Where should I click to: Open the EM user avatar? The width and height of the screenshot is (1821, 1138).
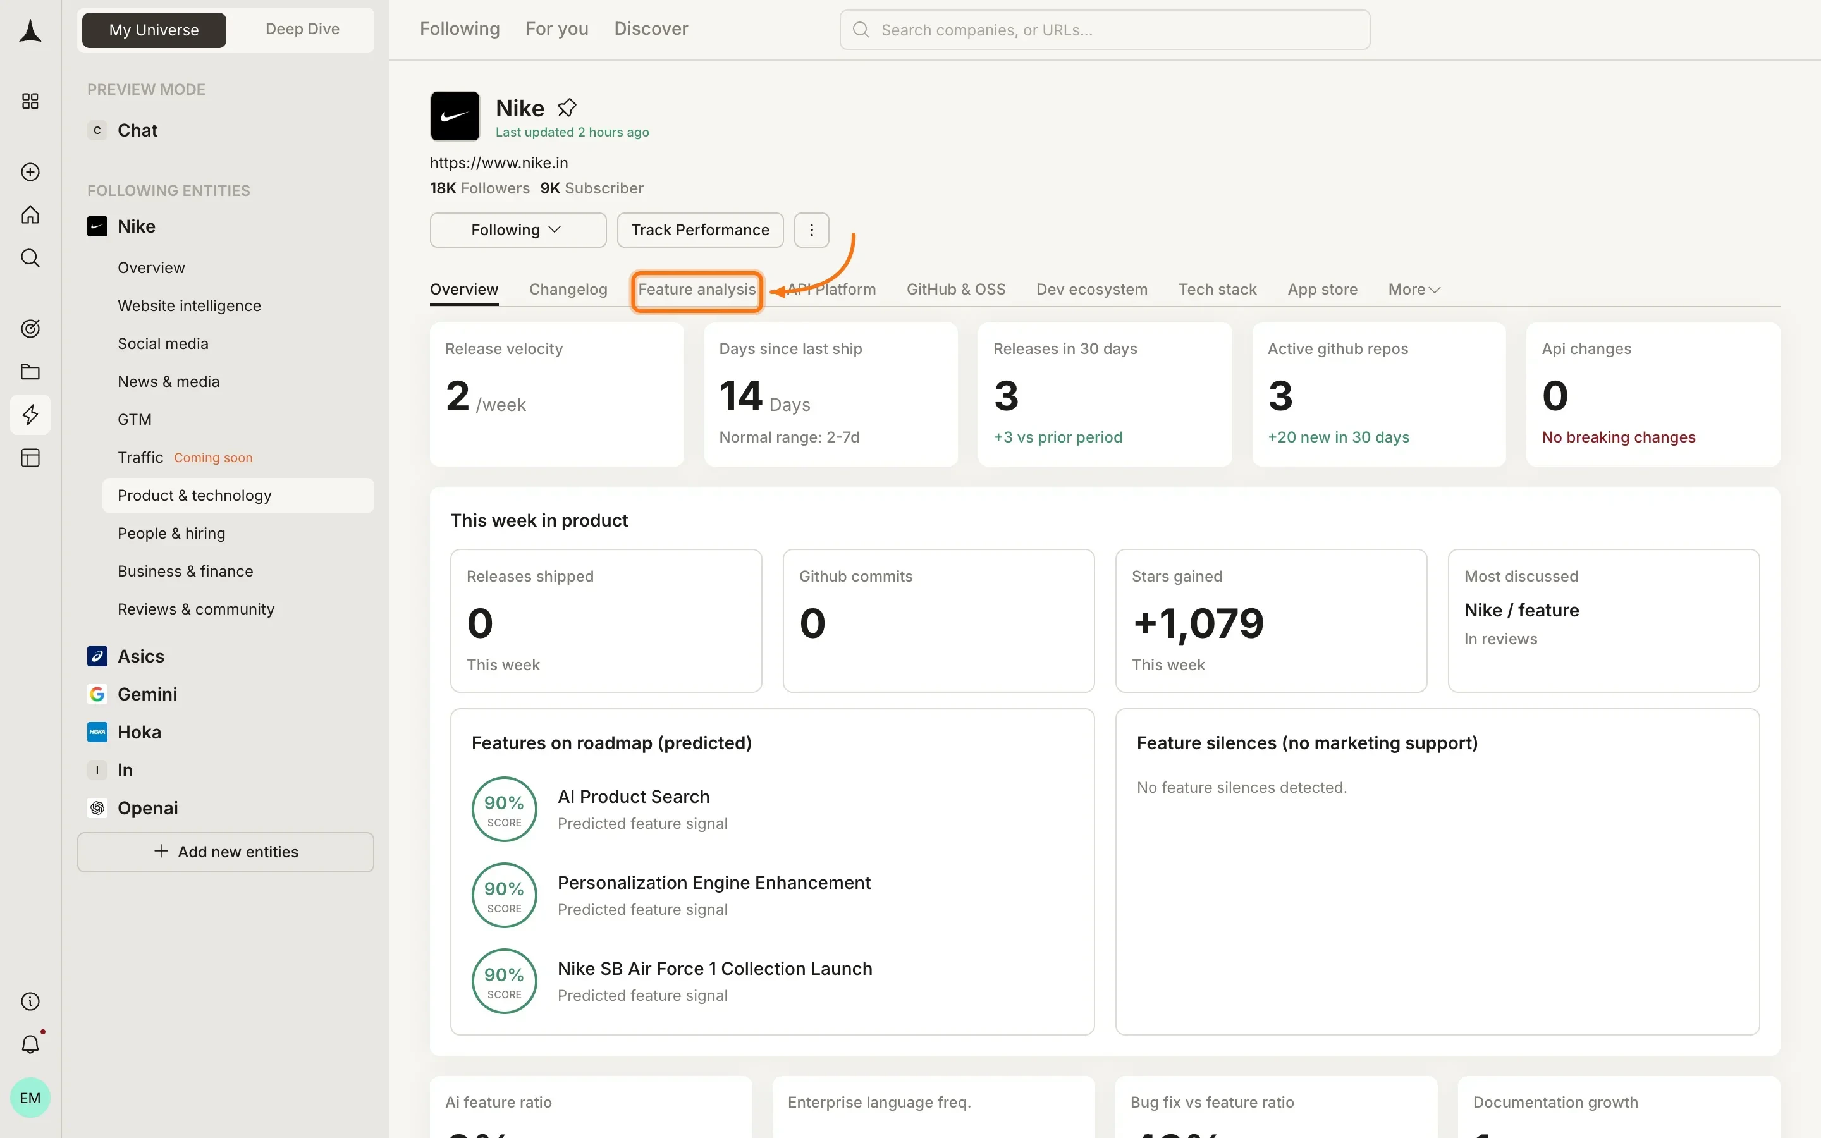tap(30, 1098)
